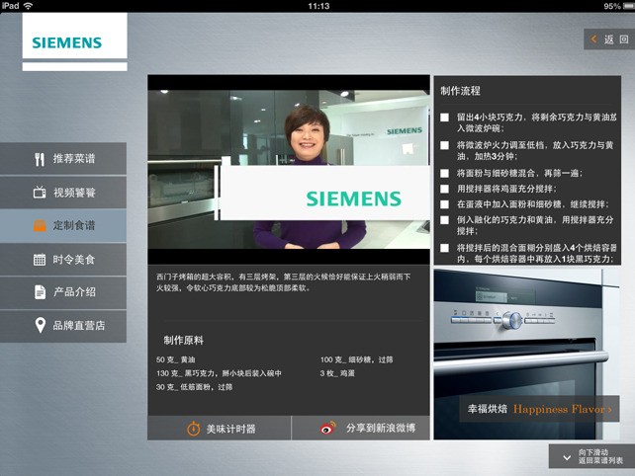Open the 时令美食 menu item
635x476 pixels.
point(63,260)
